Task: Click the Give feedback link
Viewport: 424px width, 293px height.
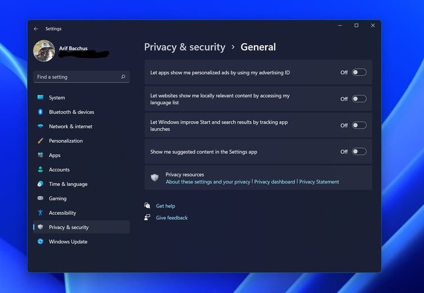Action: click(172, 218)
